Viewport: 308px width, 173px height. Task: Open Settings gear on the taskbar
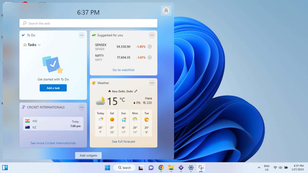pyautogui.click(x=191, y=168)
